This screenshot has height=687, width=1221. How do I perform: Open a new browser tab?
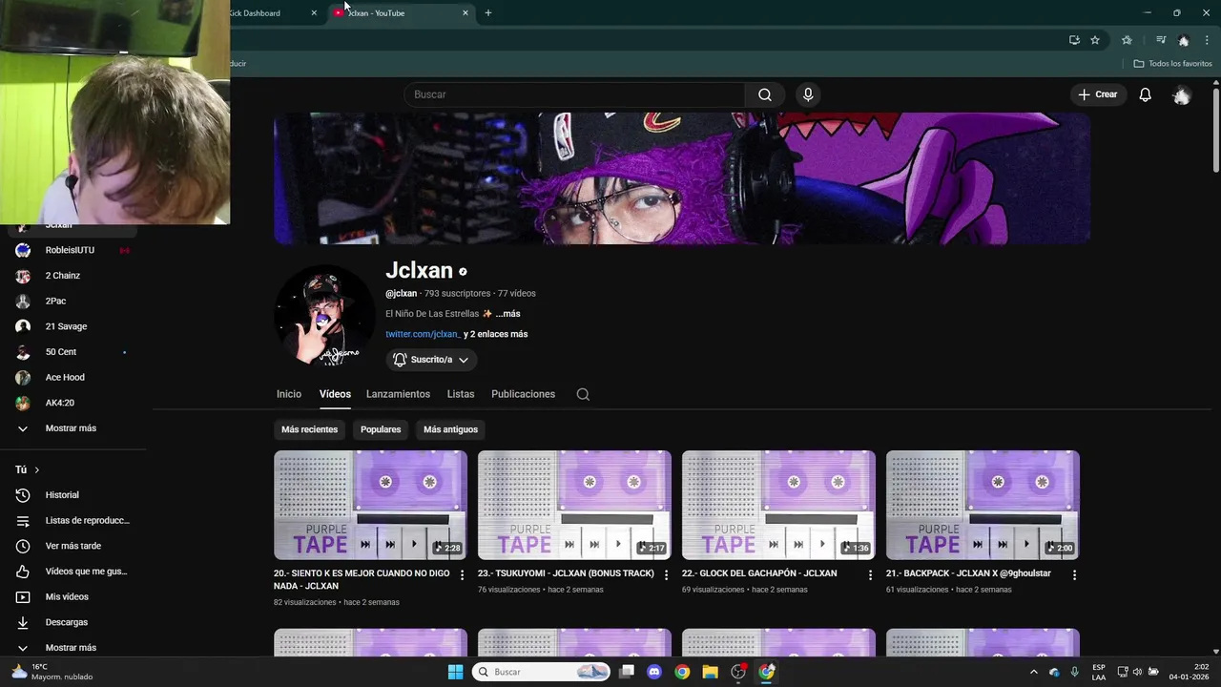tap(488, 13)
